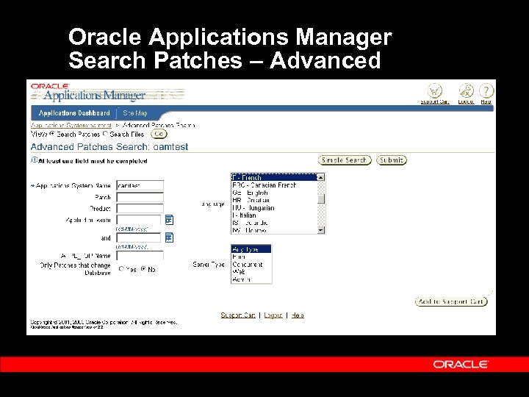This screenshot has width=529, height=397.
Task: Select 'IS - Icelandic' in Language list
Action: (274, 223)
